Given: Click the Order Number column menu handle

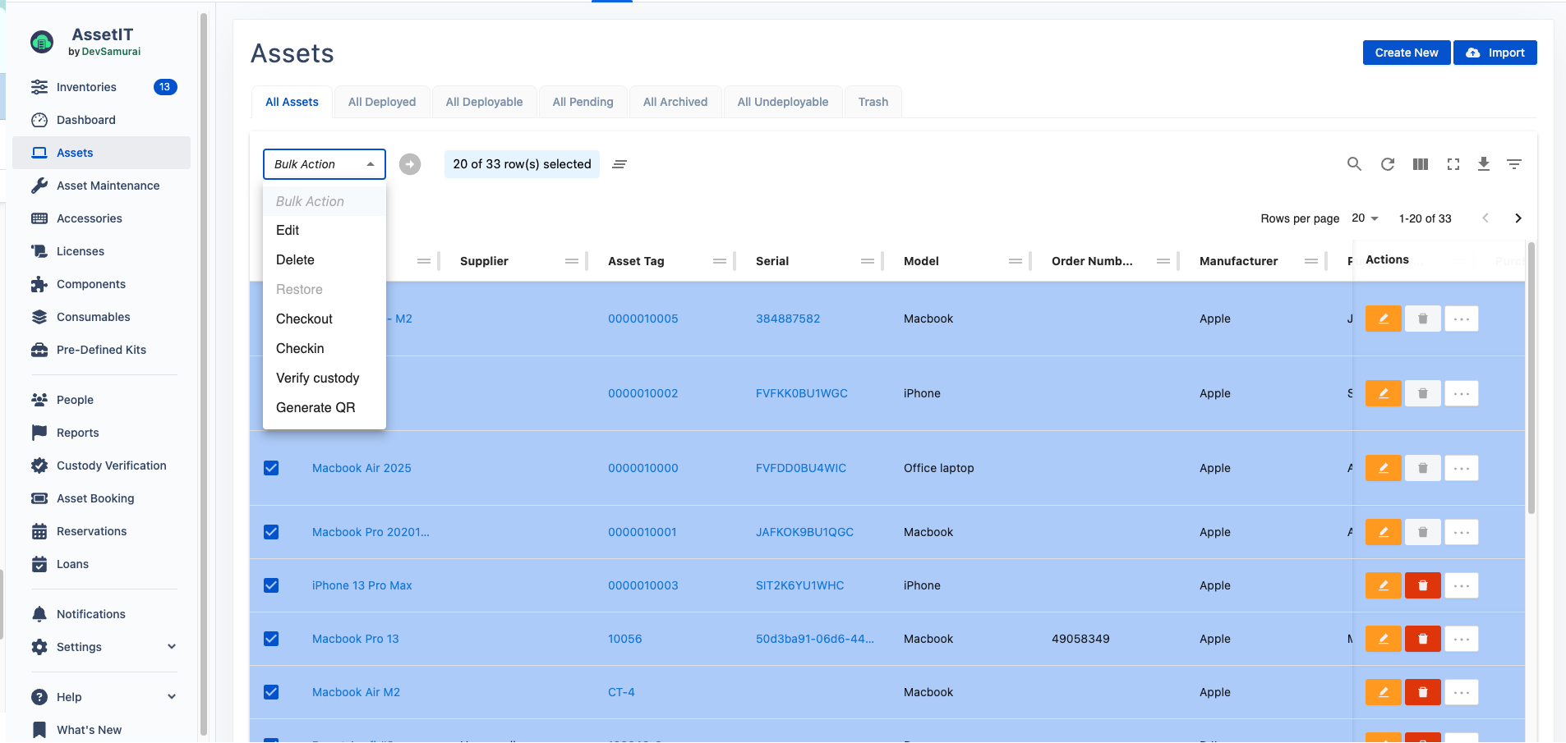Looking at the screenshot, I should pyautogui.click(x=1163, y=261).
